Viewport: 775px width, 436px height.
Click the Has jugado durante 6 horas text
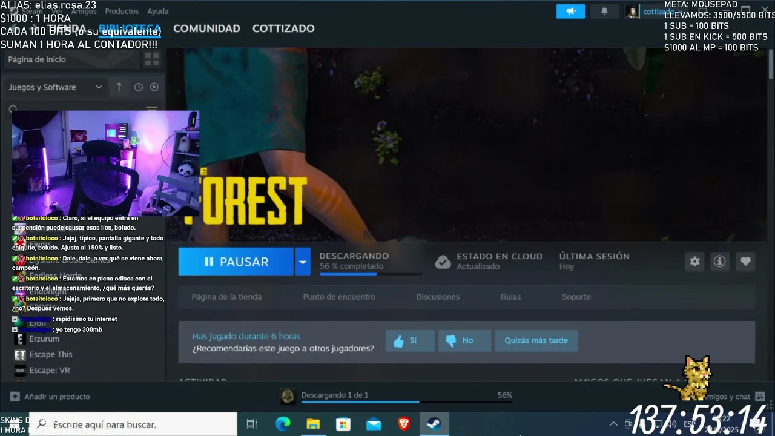(246, 336)
